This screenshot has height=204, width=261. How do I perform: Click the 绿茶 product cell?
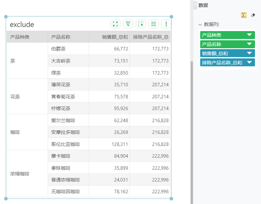(x=68, y=73)
